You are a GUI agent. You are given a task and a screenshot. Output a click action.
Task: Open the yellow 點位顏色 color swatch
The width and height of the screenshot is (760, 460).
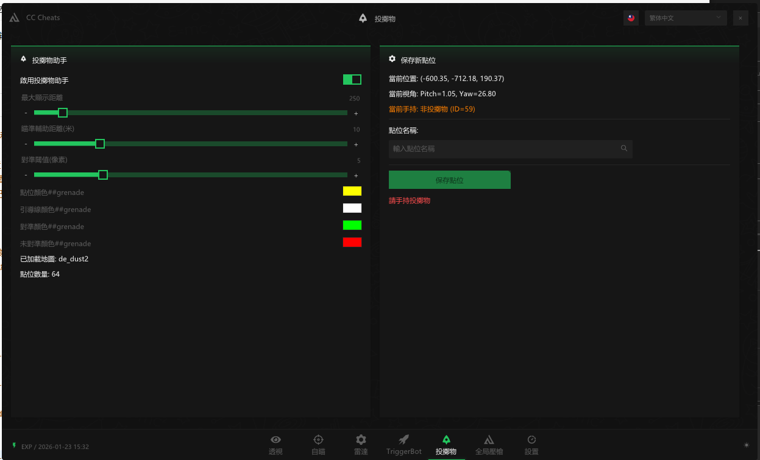pos(352,191)
